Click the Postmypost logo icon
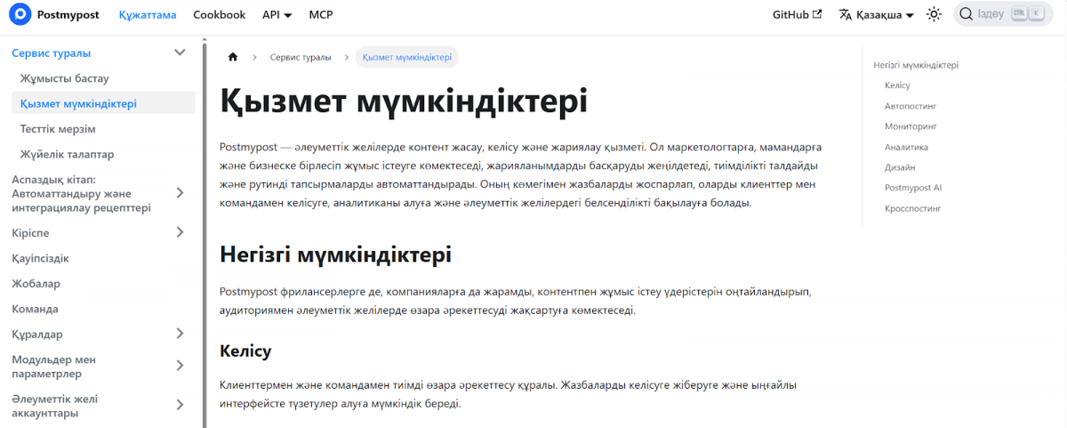Viewport: 1067px width, 428px height. click(x=21, y=14)
